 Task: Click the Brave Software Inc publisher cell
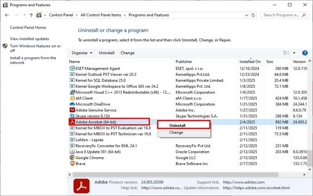point(192,163)
